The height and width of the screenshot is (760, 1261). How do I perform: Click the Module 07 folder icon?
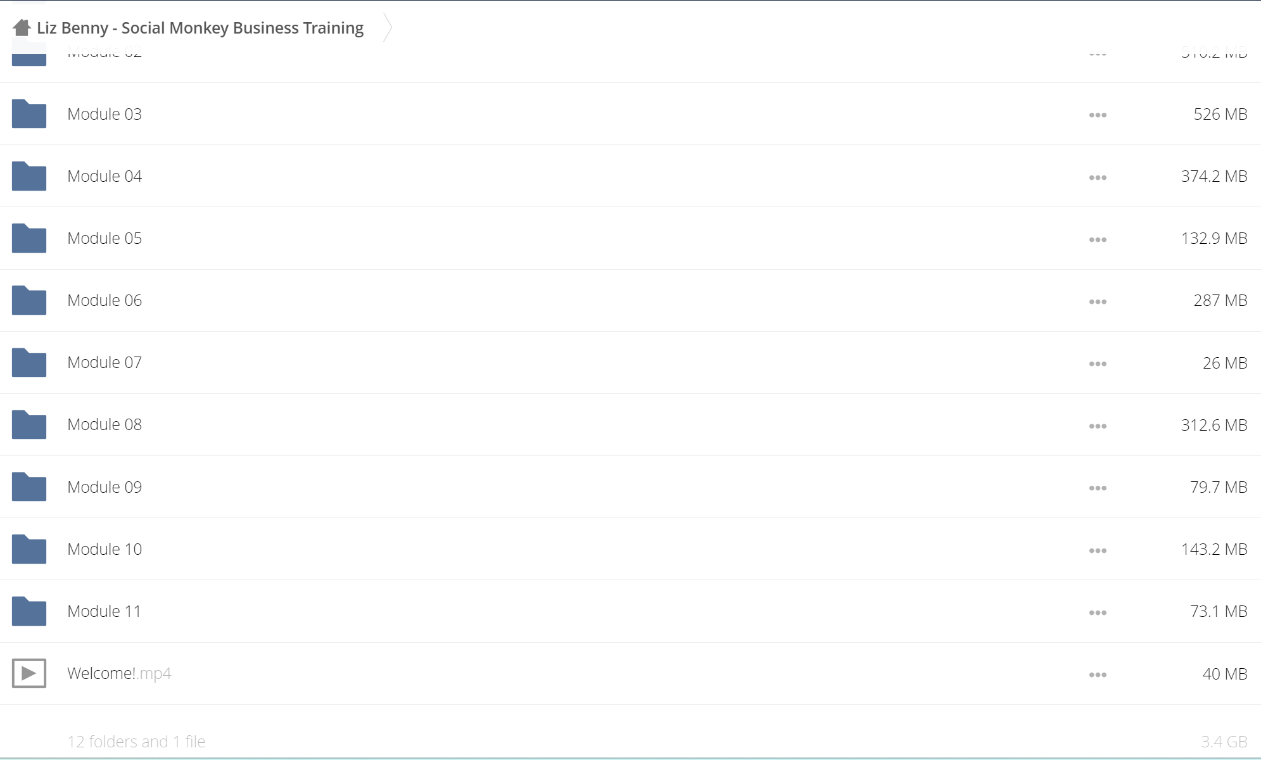(29, 362)
